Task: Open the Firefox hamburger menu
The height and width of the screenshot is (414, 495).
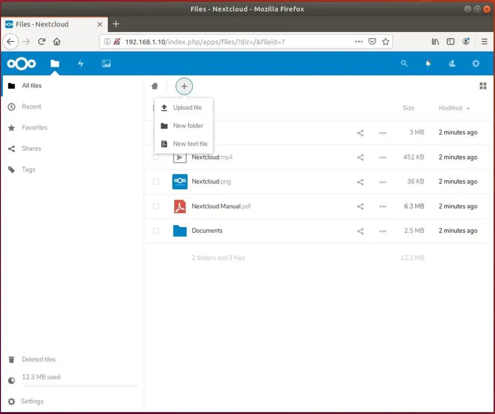Action: [x=484, y=42]
